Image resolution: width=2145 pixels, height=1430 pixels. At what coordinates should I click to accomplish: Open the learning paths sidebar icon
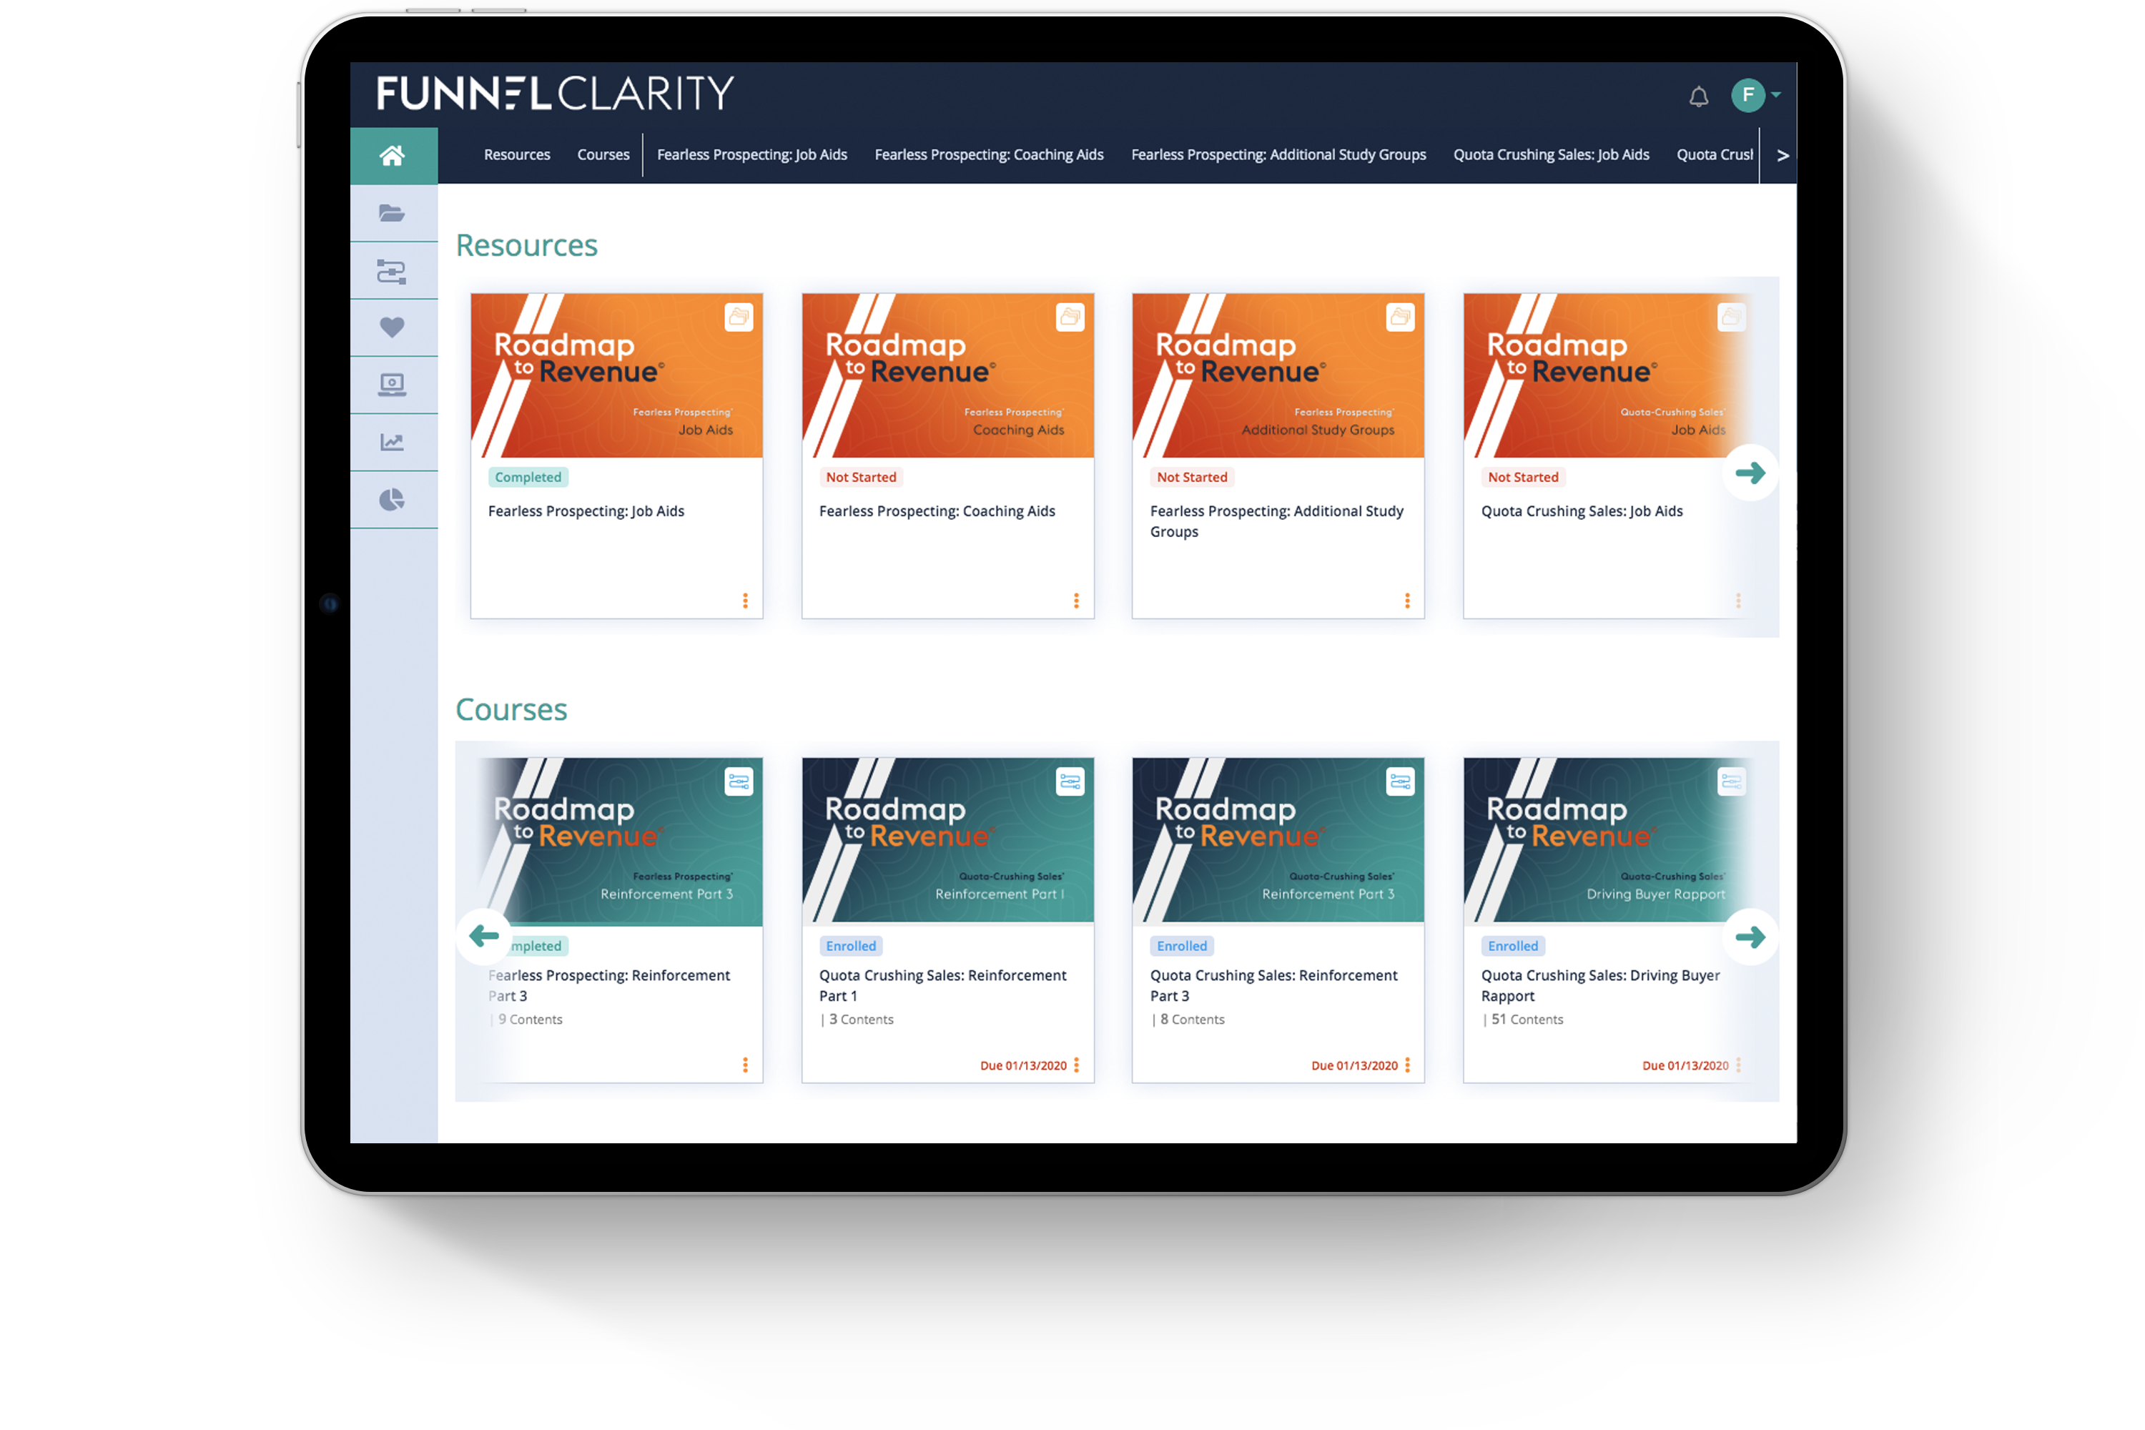tap(393, 271)
